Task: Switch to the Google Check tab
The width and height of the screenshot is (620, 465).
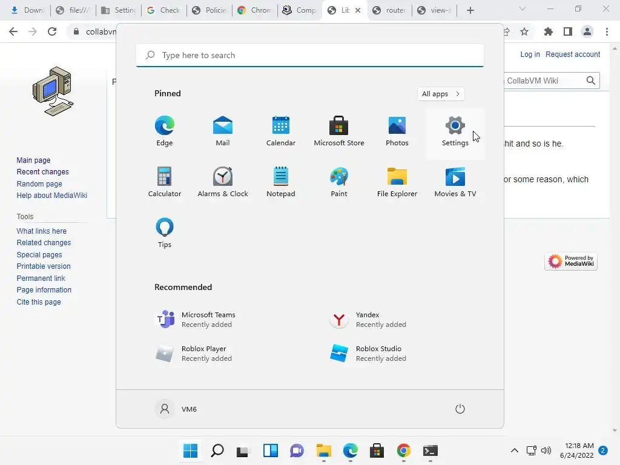Action: pyautogui.click(x=163, y=10)
